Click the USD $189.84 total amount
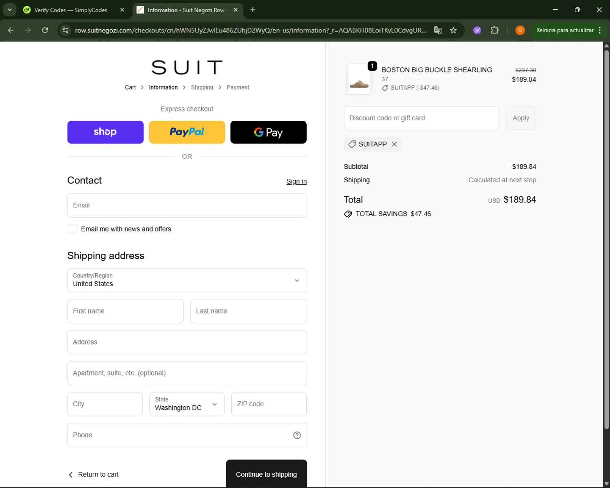This screenshot has width=610, height=488. click(x=512, y=200)
